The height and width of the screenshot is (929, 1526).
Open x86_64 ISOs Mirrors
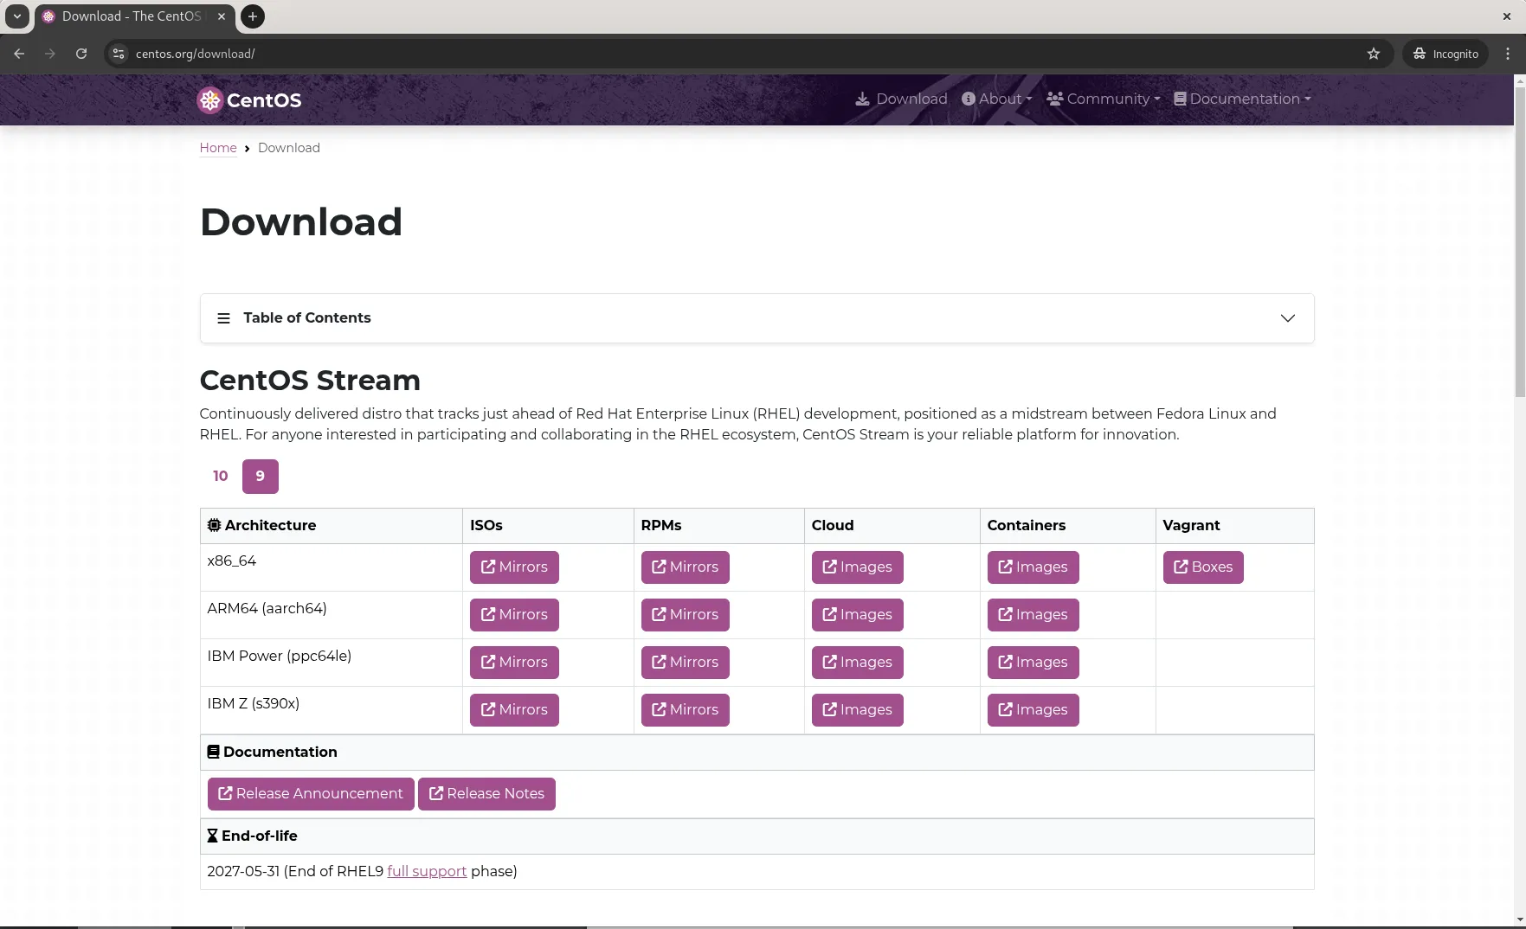pyautogui.click(x=514, y=567)
